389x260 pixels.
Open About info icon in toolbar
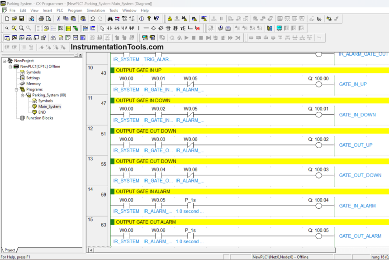point(142,19)
